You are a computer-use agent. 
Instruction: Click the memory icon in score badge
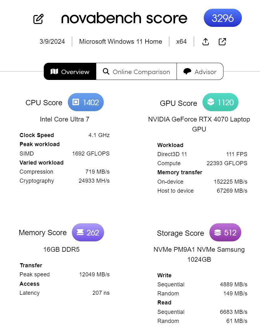[x=80, y=232]
